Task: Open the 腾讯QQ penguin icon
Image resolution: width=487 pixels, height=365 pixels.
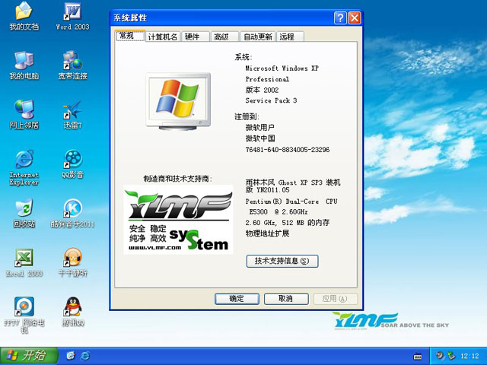Action: (73, 312)
